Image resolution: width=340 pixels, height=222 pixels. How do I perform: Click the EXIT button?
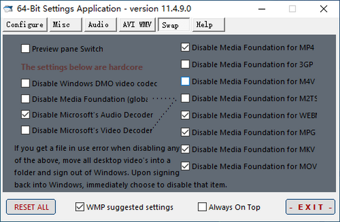pos(311,207)
